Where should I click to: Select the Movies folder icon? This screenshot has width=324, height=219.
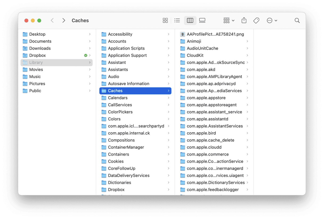(25, 69)
